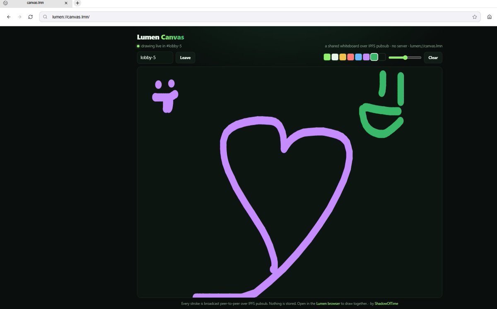Bookmark the page with the star icon

tap(475, 17)
